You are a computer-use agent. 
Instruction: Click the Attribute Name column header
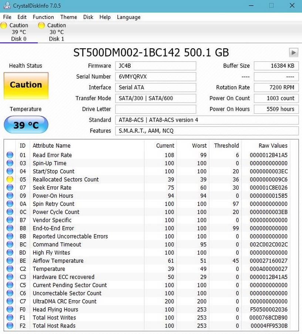[x=51, y=146]
